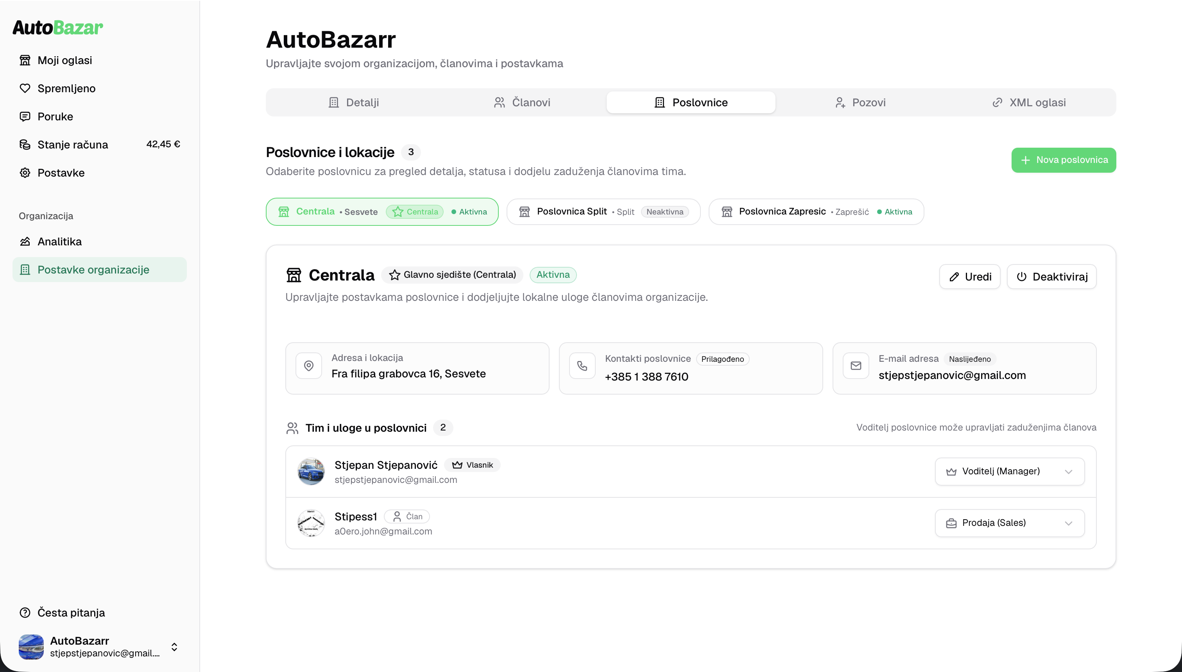Click the Prilagođeno badge
The width and height of the screenshot is (1182, 672).
click(x=723, y=359)
